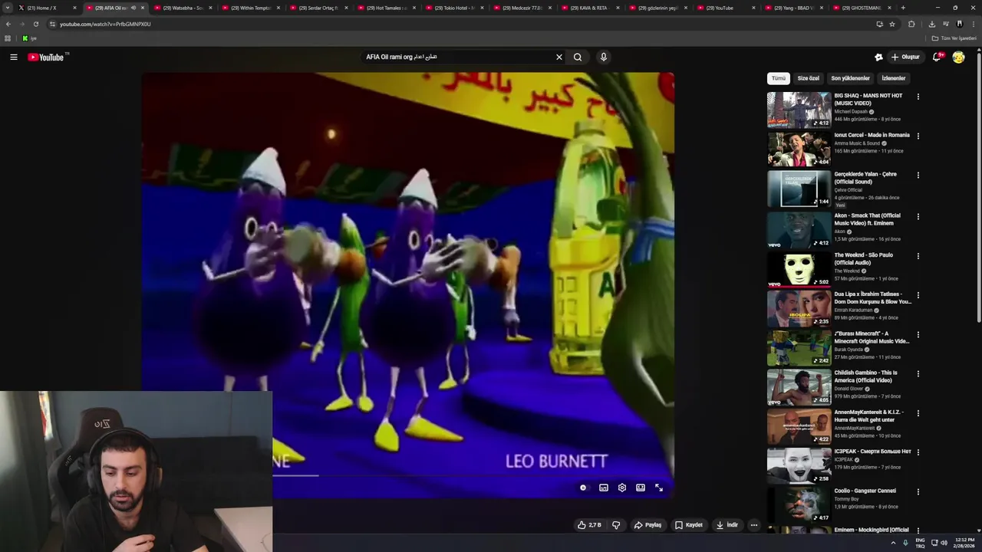Screen dimensions: 982x552
Task: Reload the page
Action: click(35, 24)
